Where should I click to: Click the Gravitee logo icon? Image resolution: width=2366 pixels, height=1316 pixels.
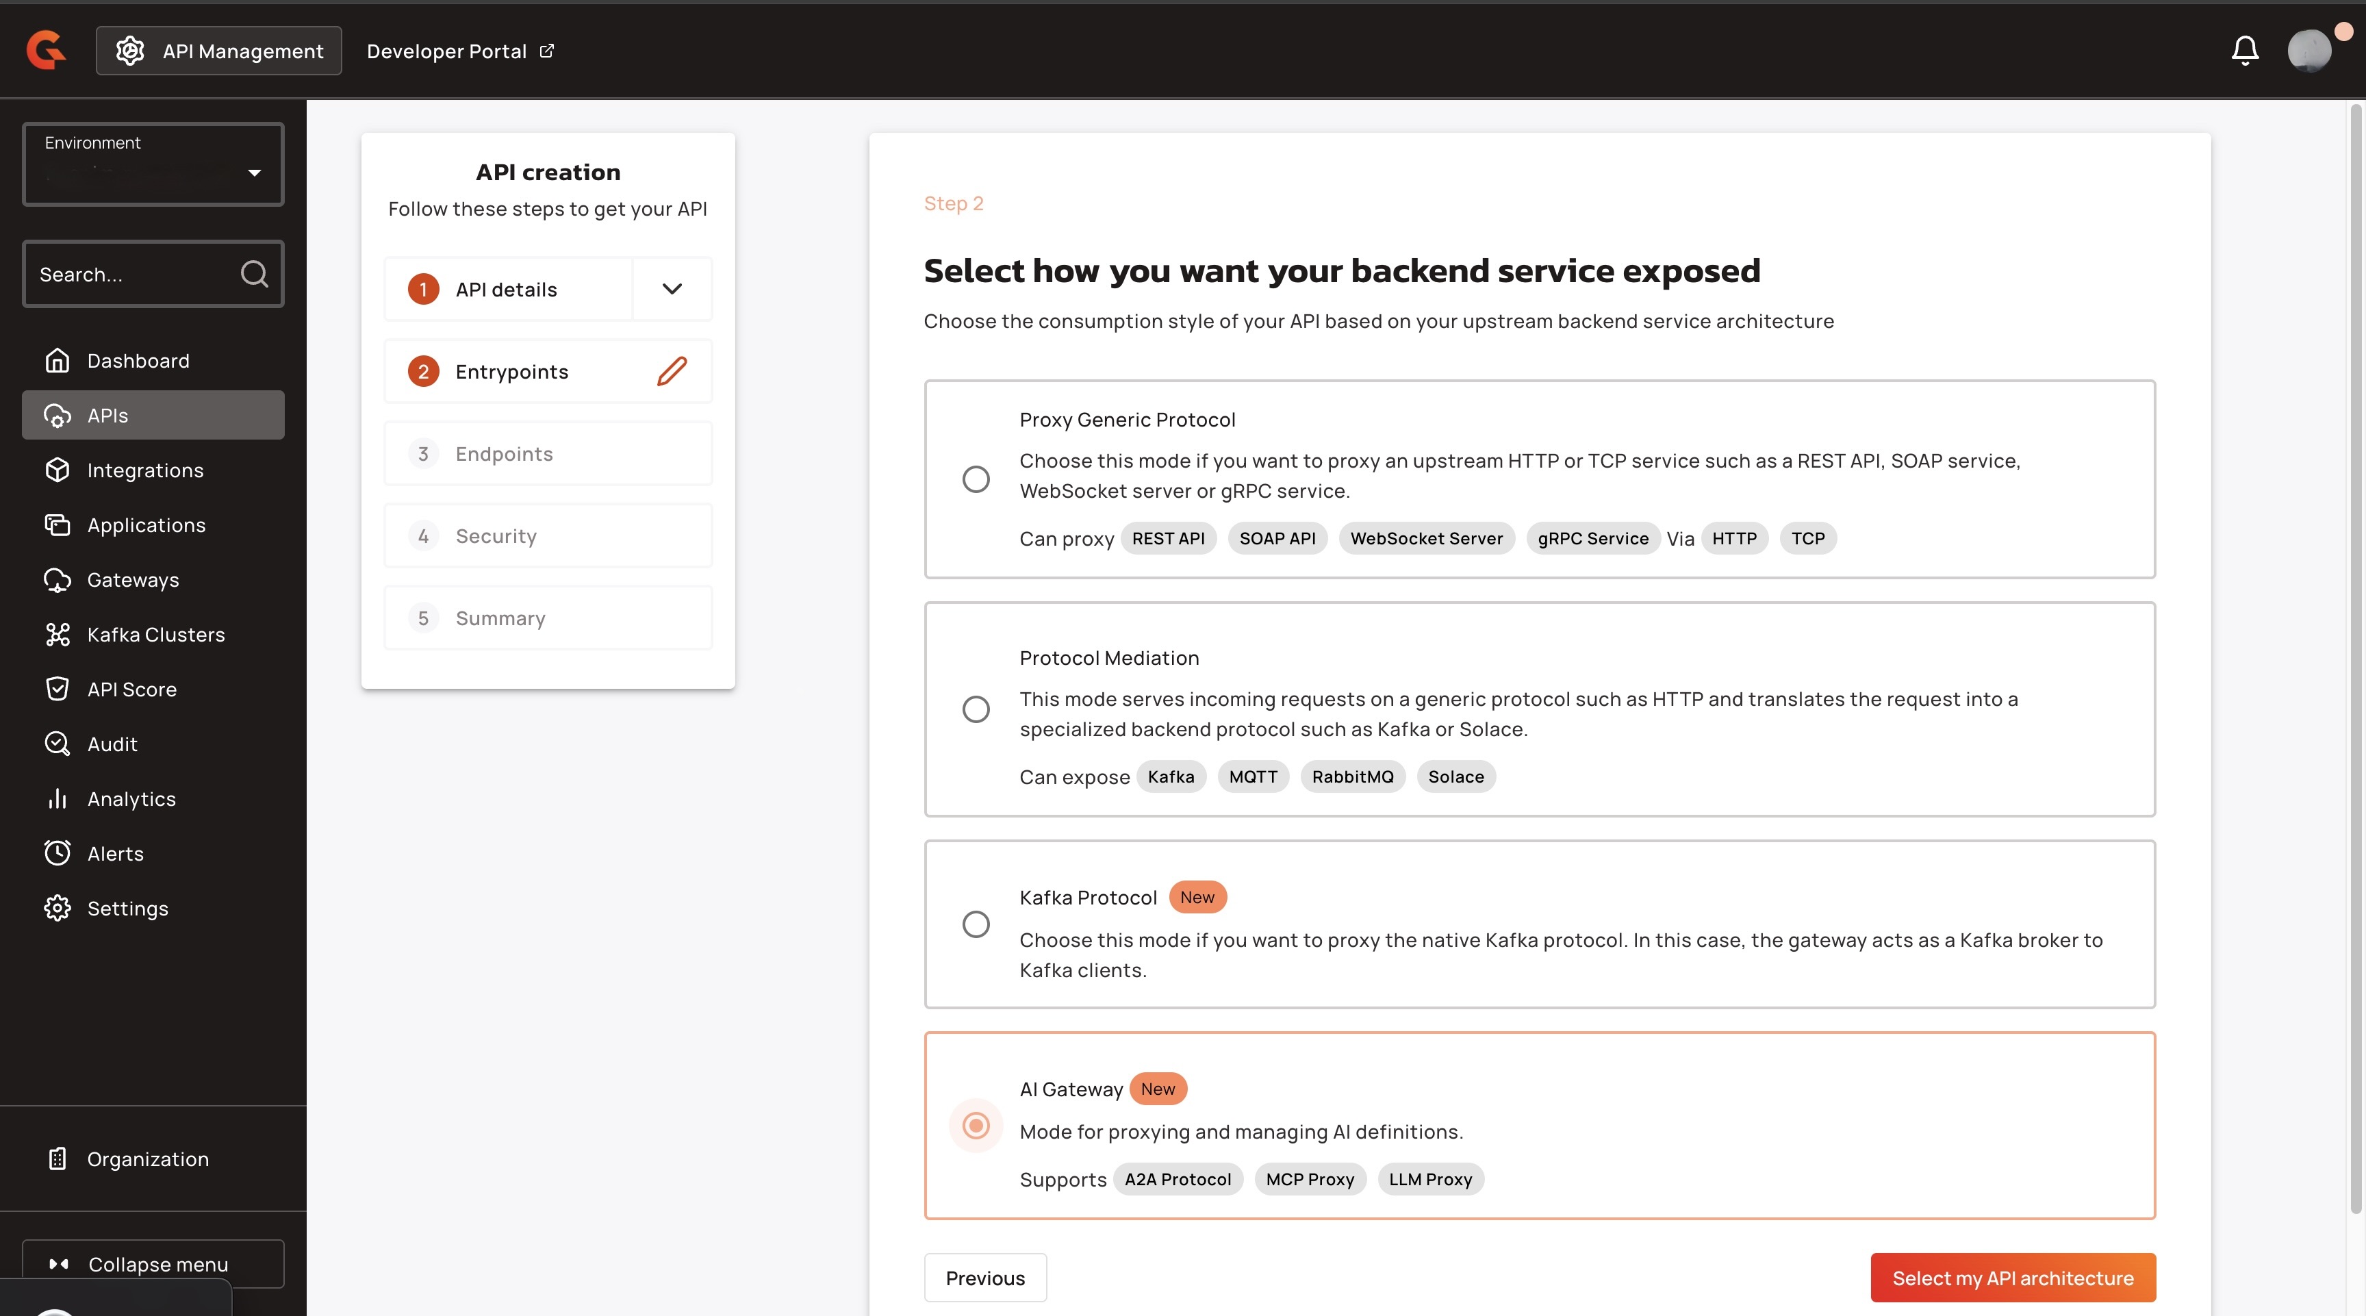(46, 51)
